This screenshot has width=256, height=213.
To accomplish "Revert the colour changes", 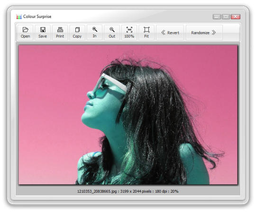I will click(x=170, y=33).
